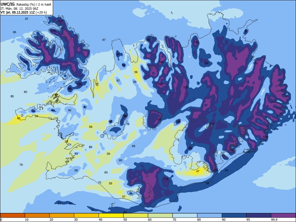
Task: Click the 'UWC/IG: Rakastig (%) í 2 m hæð' title
Action: point(26,4)
